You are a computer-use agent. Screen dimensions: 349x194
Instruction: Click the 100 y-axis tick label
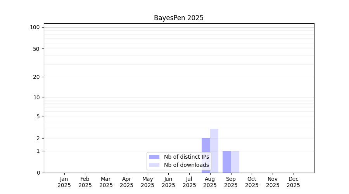pyautogui.click(x=35, y=28)
